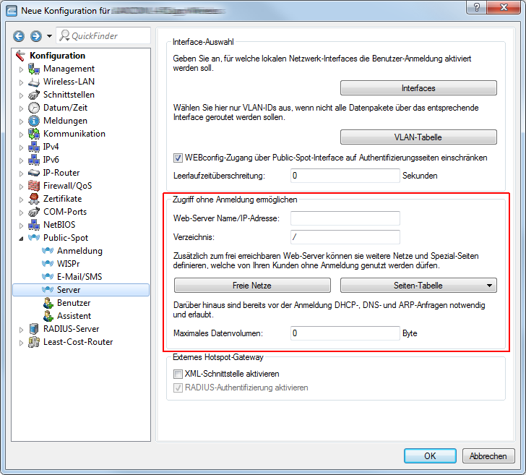The height and width of the screenshot is (475, 526).
Task: Click the help question mark button
Action: [x=475, y=7]
